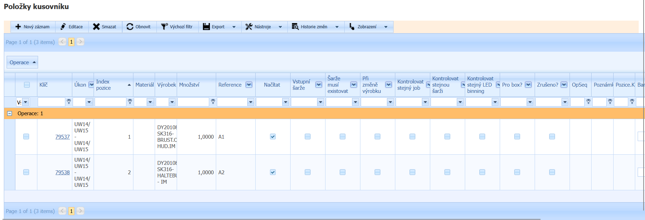The width and height of the screenshot is (645, 220).
Task: Click the Výchozí filtr funnel icon
Action: [x=164, y=27]
